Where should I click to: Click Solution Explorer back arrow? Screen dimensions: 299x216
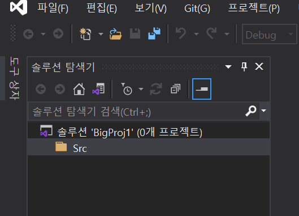coord(41,89)
